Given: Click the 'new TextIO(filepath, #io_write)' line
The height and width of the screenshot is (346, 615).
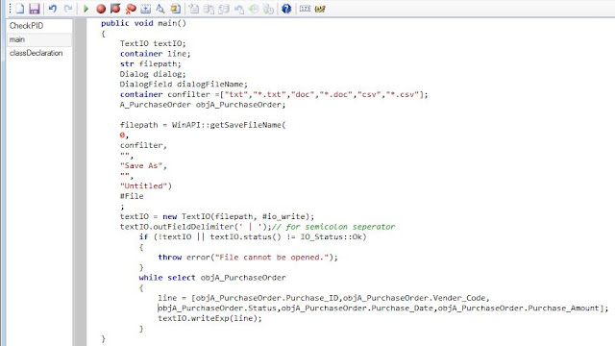Looking at the screenshot, I should click(217, 216).
